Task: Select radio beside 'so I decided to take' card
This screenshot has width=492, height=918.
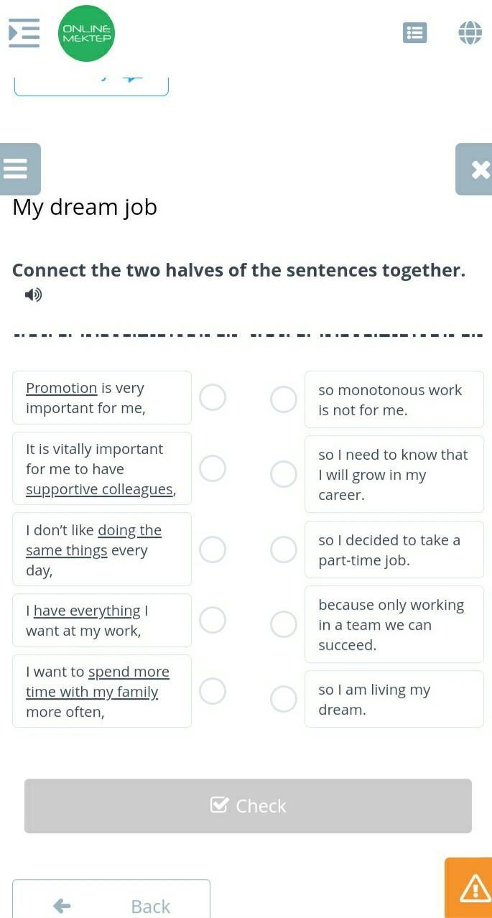Action: tap(284, 550)
